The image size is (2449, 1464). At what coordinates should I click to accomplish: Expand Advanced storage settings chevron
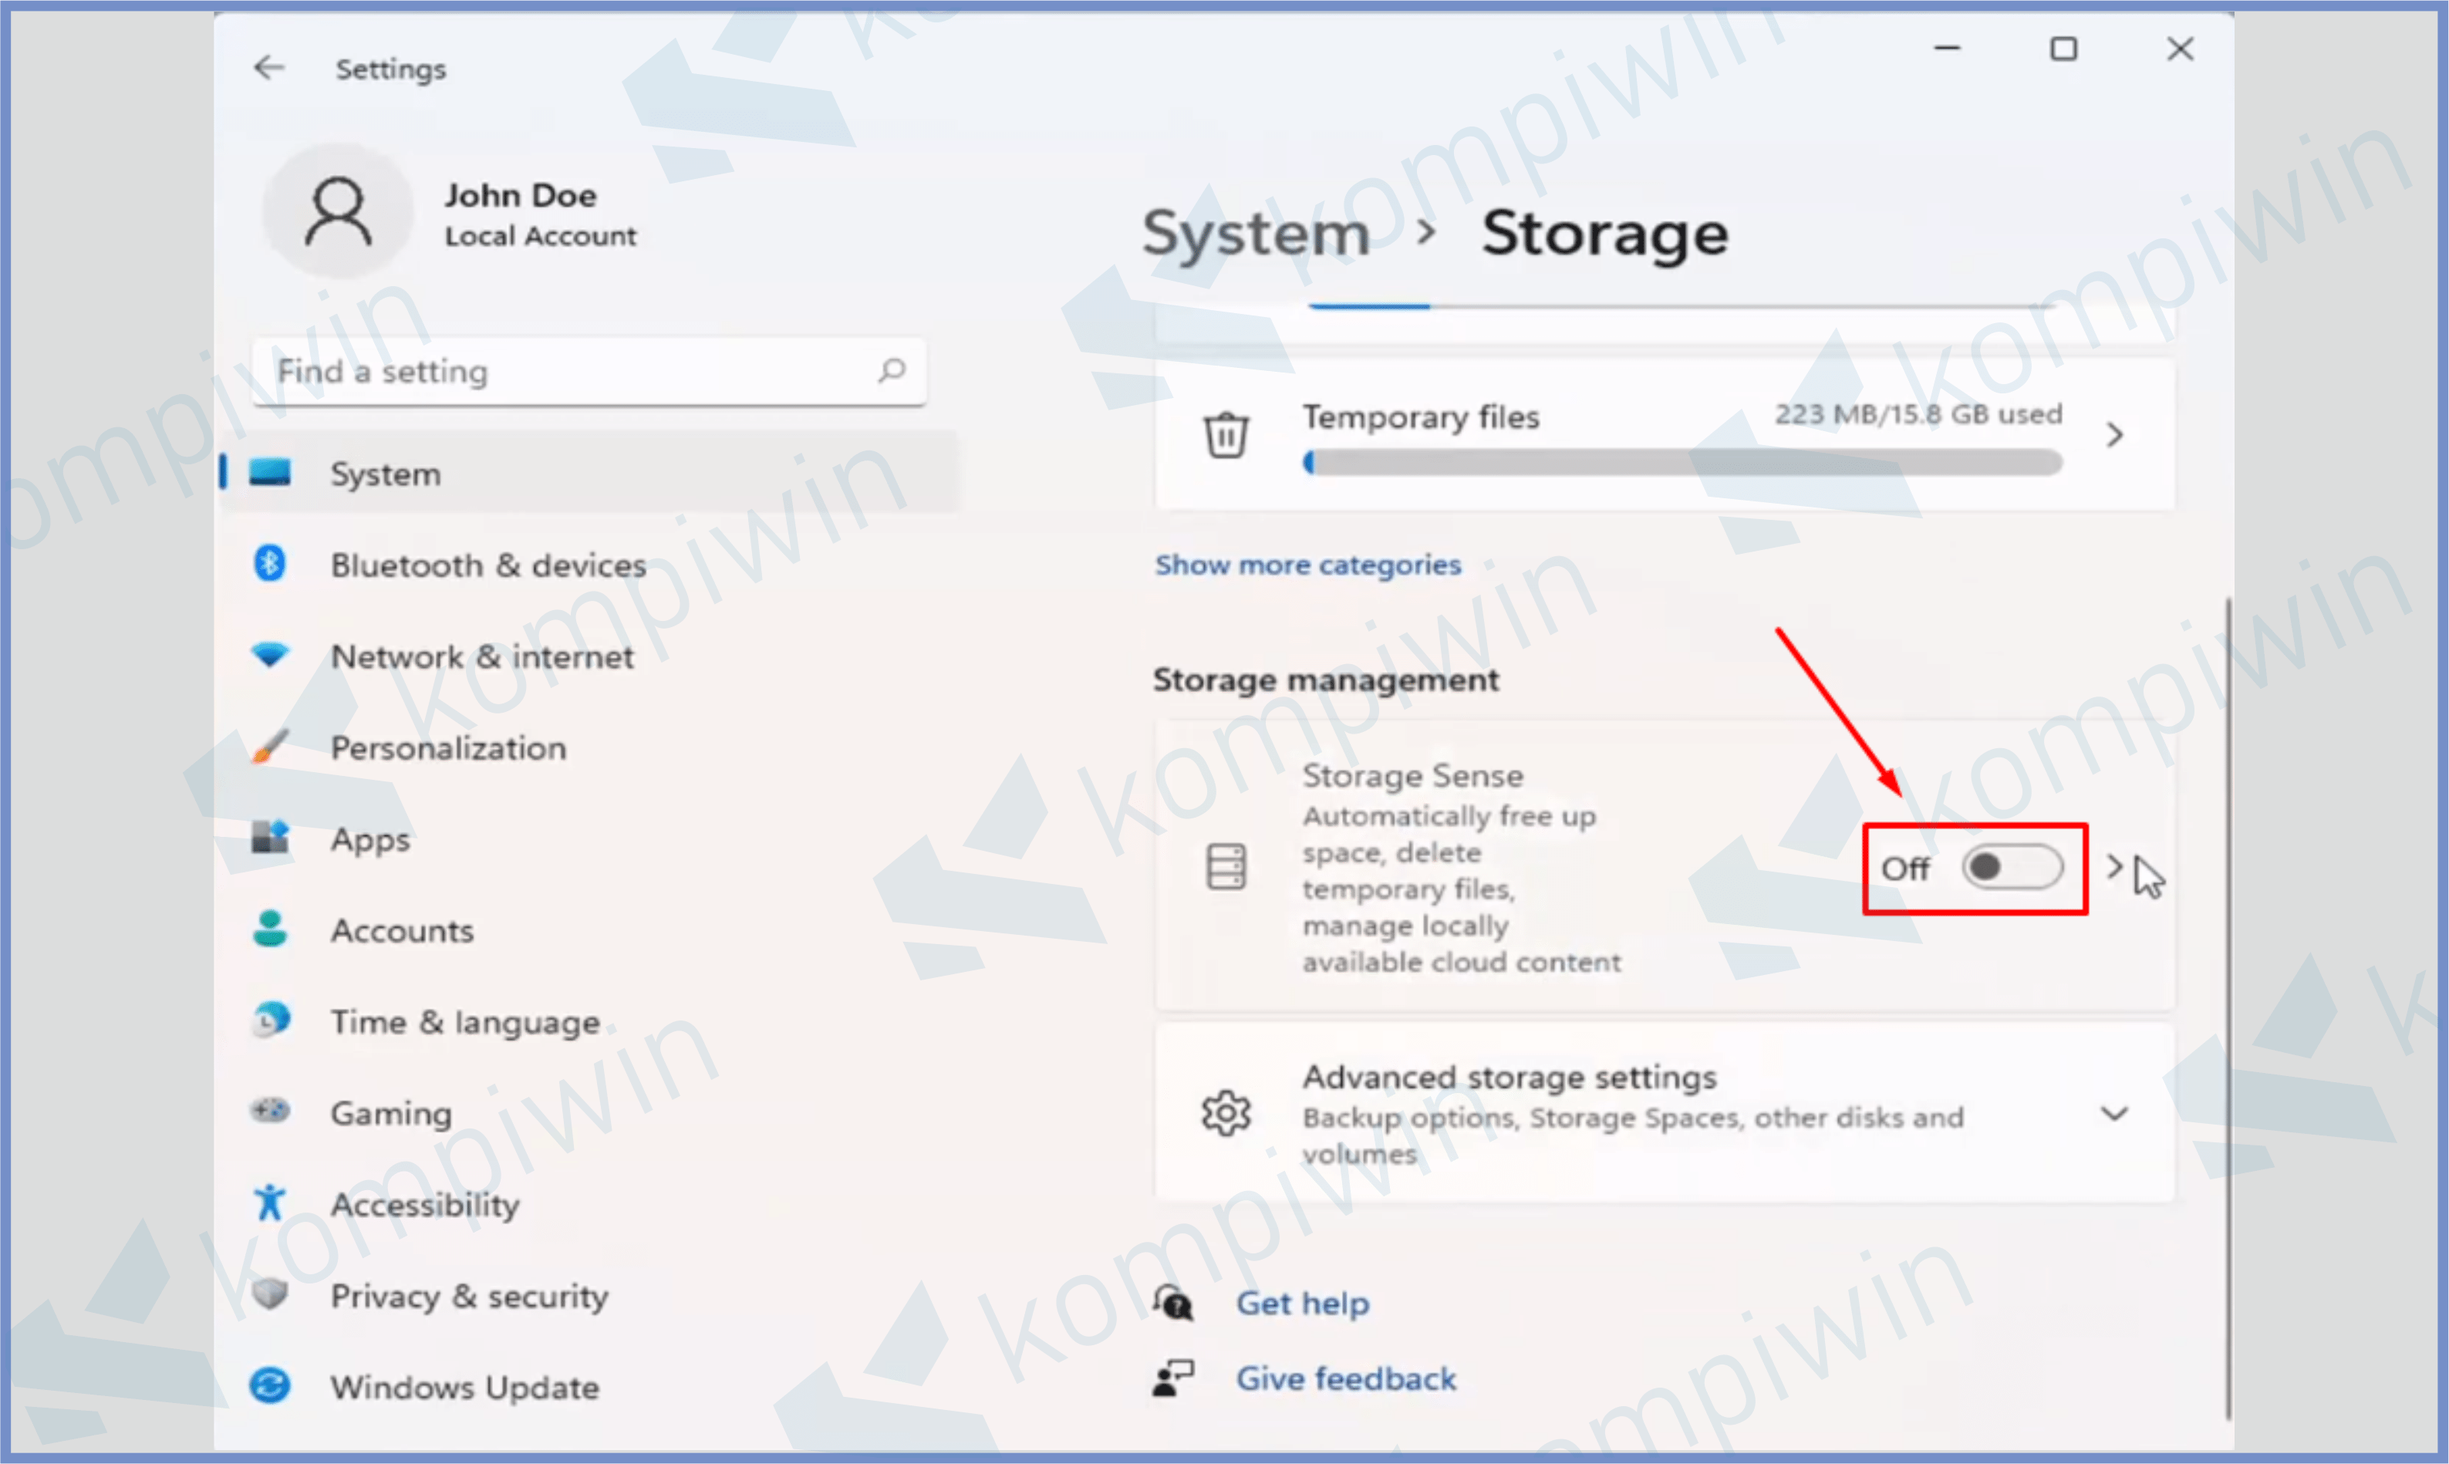pos(2113,1114)
